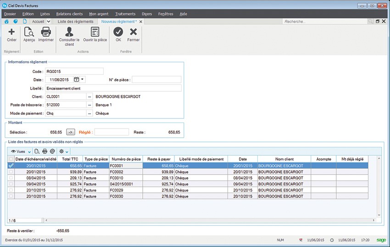Switch to Liste des règlements tab
This screenshot has width=390, height=247.
pos(76,22)
